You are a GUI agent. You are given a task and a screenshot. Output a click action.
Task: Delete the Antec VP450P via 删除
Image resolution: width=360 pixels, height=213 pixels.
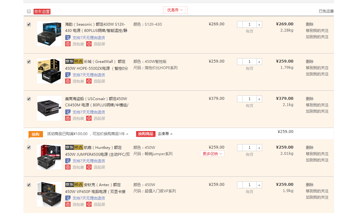pos(310,185)
